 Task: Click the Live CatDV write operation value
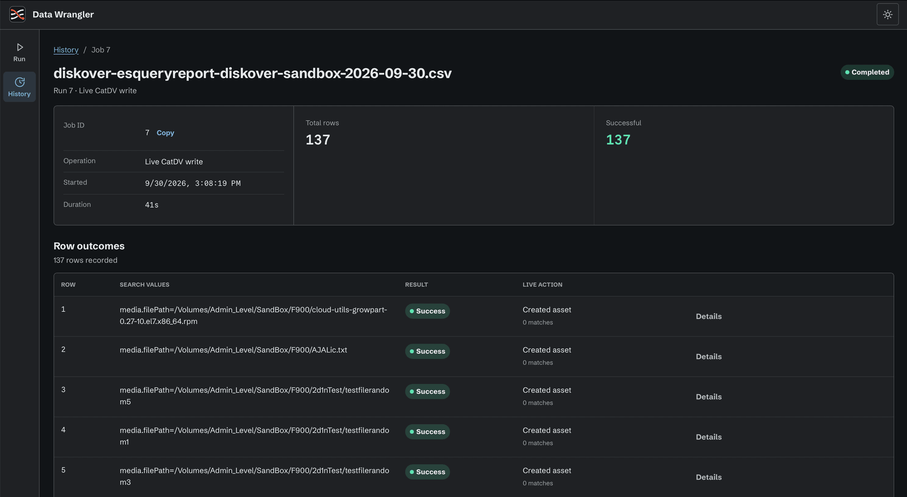click(x=174, y=162)
